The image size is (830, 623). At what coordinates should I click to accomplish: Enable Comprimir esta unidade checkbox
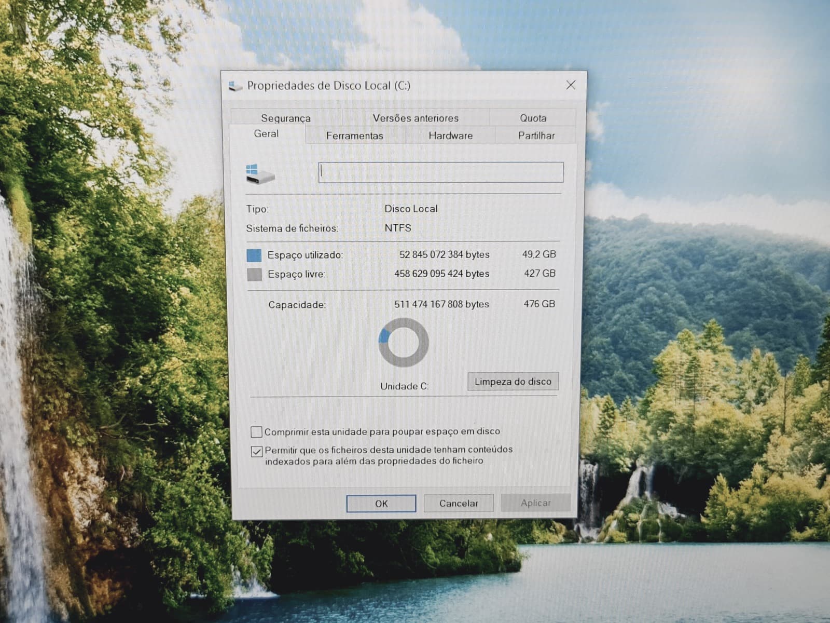point(256,432)
